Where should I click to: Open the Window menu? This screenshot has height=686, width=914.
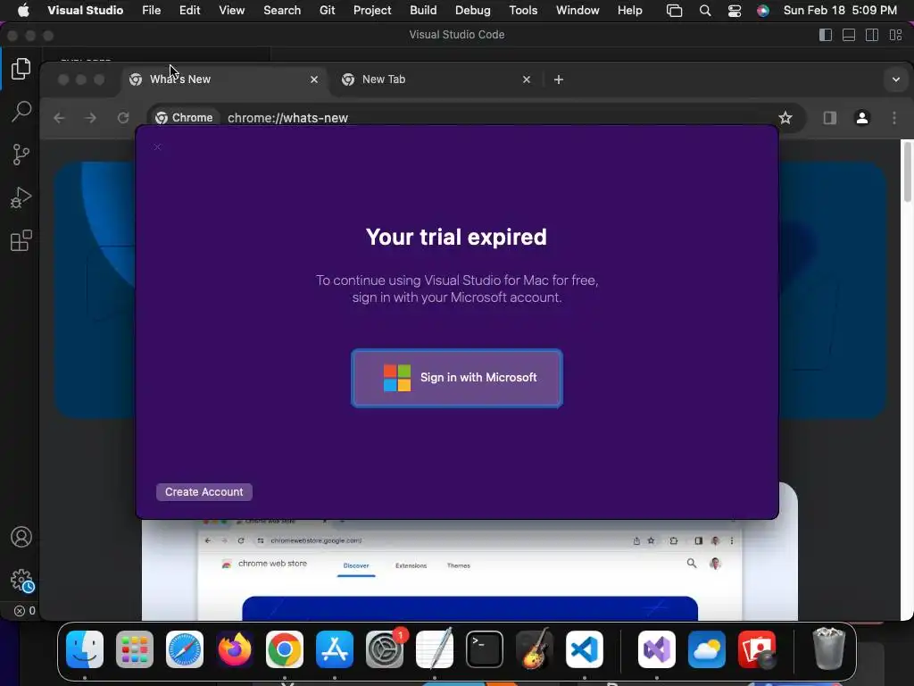[x=577, y=11]
